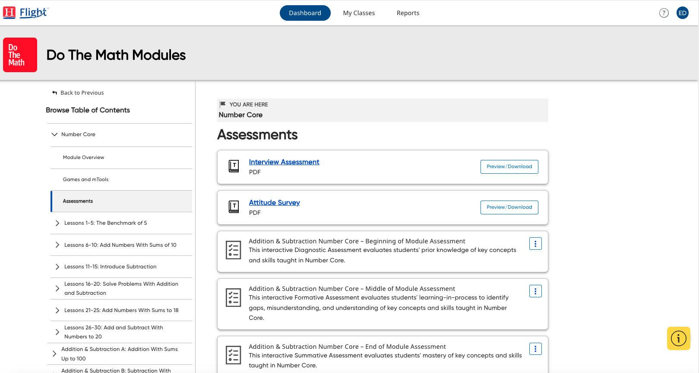This screenshot has height=373, width=699.
Task: Open options menu for Beginning of Module Assessment
Action: click(535, 244)
